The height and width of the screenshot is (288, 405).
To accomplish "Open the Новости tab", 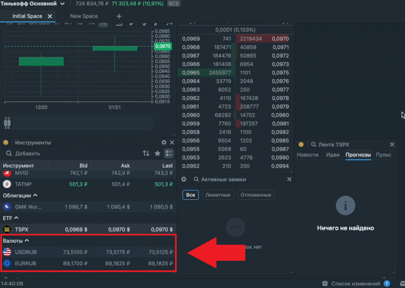I will [307, 155].
